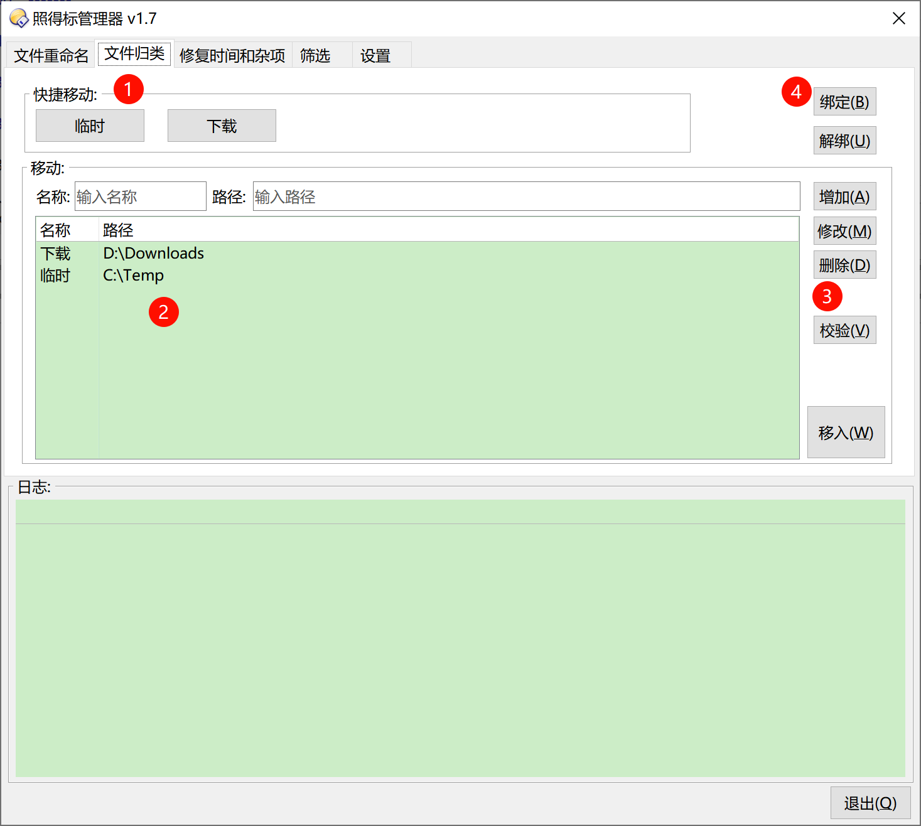Go to the 筛选 tab
This screenshot has height=826, width=921.
(x=315, y=55)
